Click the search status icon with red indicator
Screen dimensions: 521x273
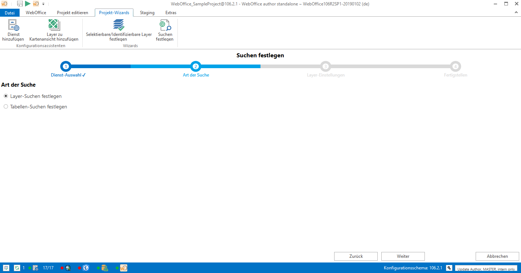(x=67, y=268)
